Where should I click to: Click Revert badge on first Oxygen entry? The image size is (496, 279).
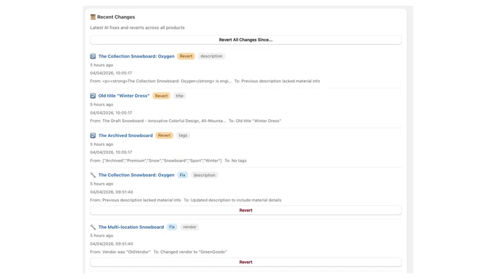pyautogui.click(x=186, y=56)
